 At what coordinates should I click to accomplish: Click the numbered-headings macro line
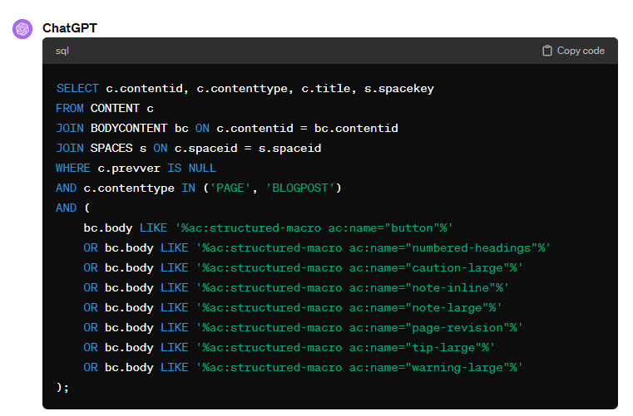(317, 247)
